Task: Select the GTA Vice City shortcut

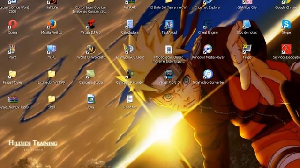Action: (x=247, y=2)
